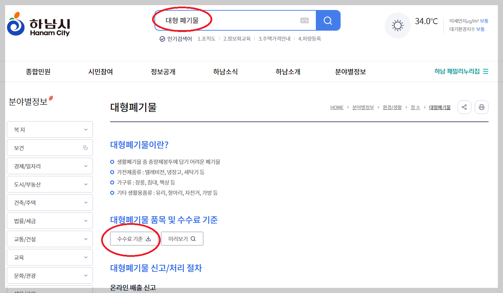The height and width of the screenshot is (293, 503).
Task: Click the blue magnifier search button
Action: [328, 21]
